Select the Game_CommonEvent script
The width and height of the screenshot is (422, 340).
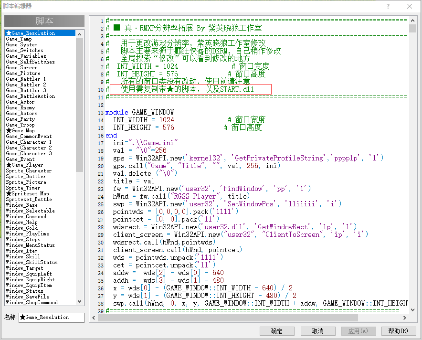click(41, 136)
